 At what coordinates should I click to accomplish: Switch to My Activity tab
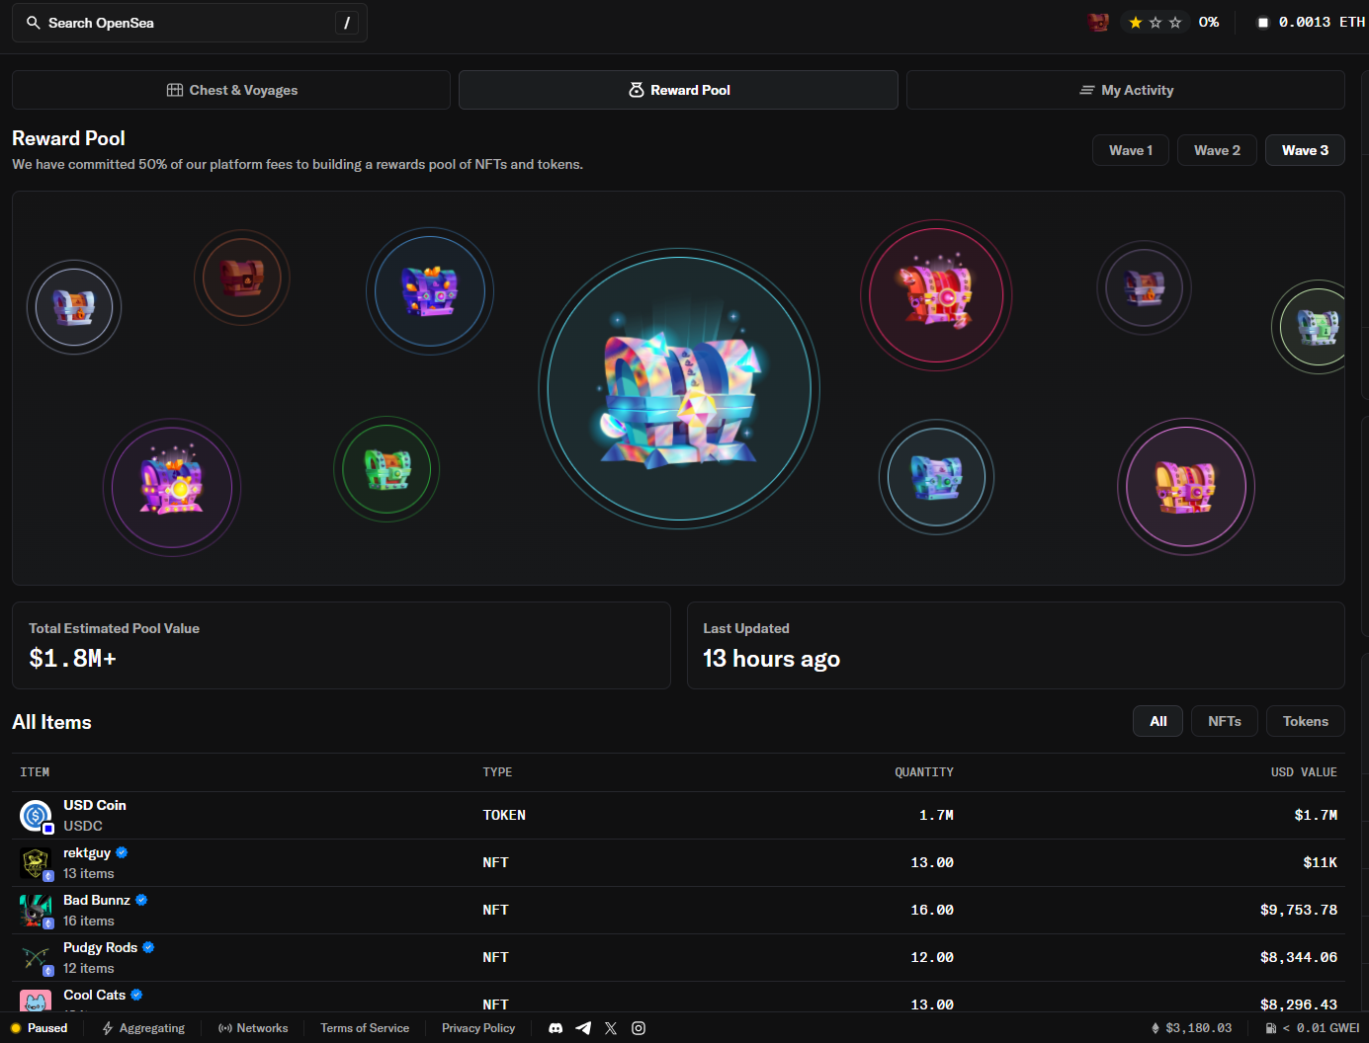click(x=1126, y=90)
